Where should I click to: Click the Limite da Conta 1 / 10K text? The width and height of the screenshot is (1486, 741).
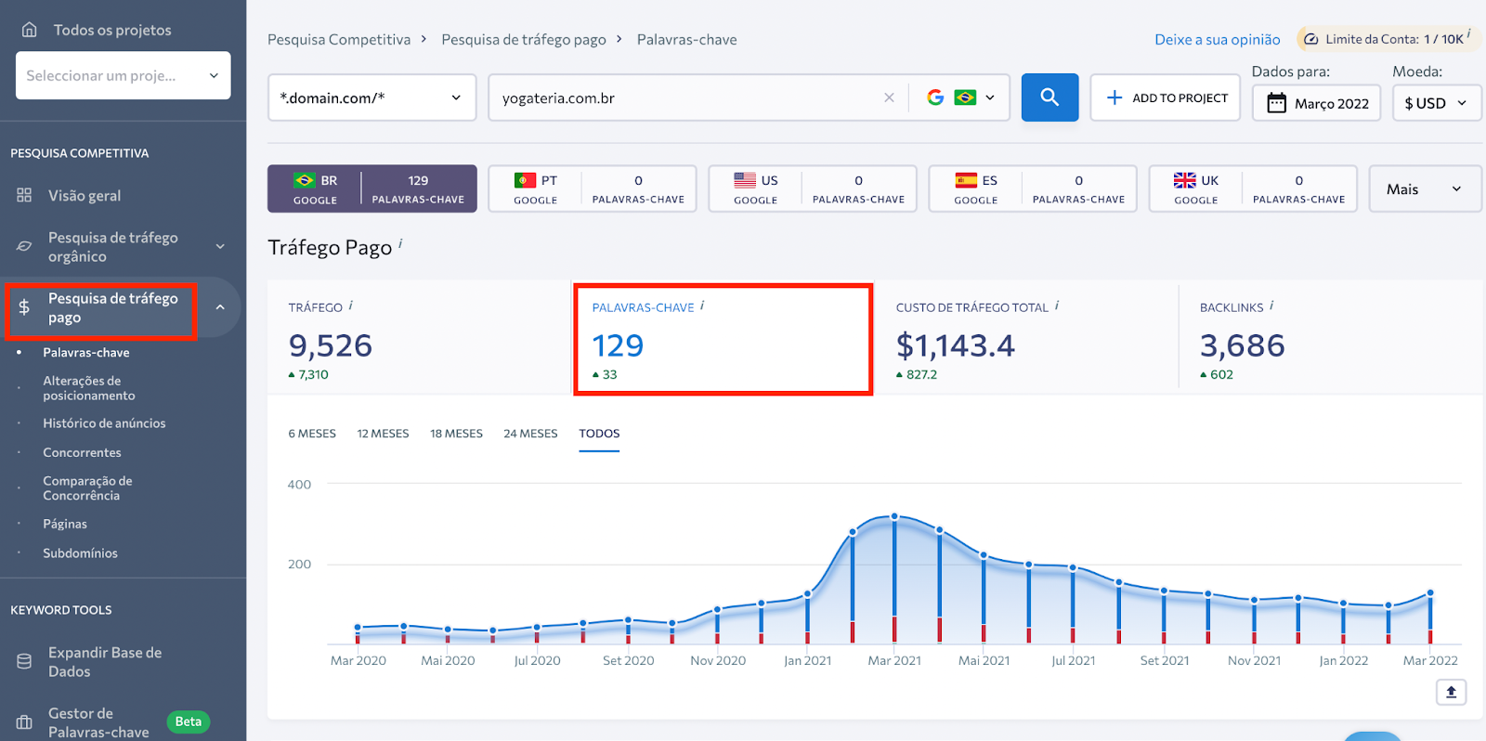(1394, 39)
